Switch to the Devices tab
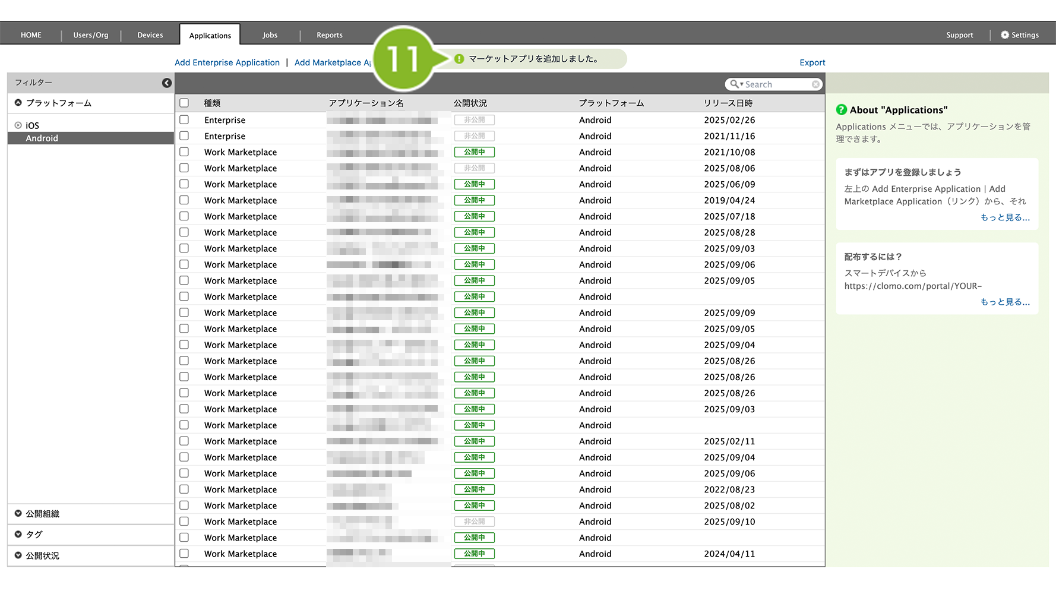Viewport: 1056px width, 594px height. click(150, 35)
